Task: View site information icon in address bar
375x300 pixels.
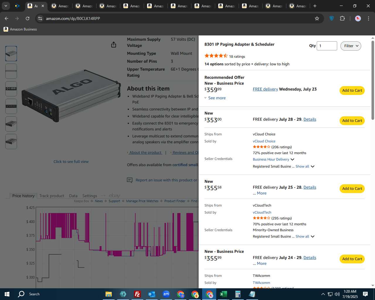Action: point(40,18)
